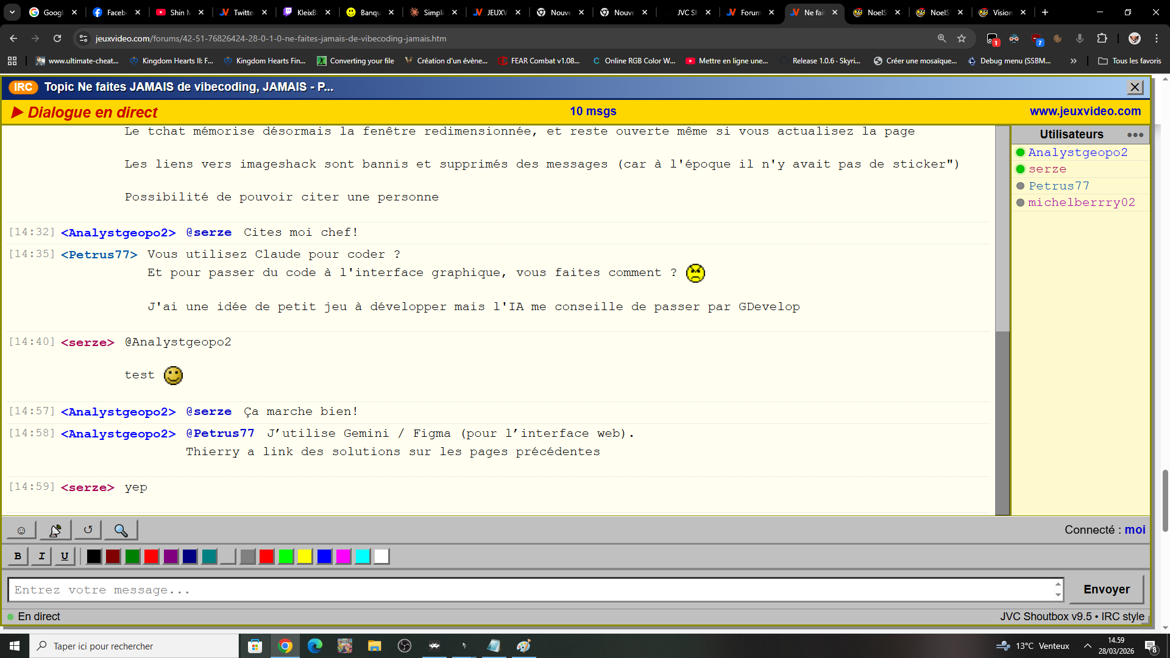The height and width of the screenshot is (658, 1170).
Task: Toggle bold text formatting
Action: click(18, 556)
